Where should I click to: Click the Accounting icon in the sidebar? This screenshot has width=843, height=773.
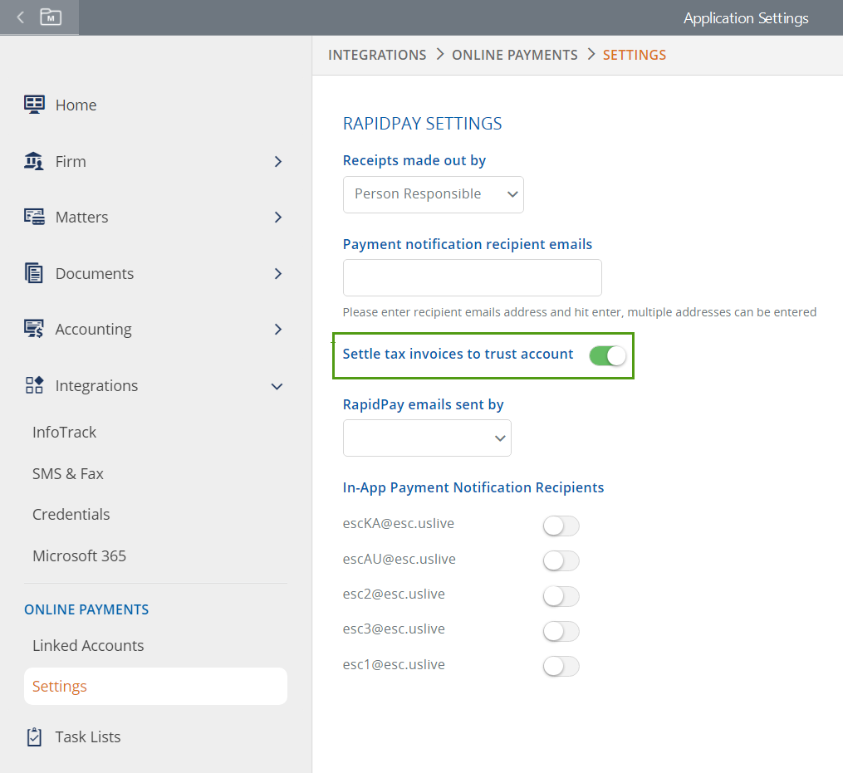tap(34, 329)
